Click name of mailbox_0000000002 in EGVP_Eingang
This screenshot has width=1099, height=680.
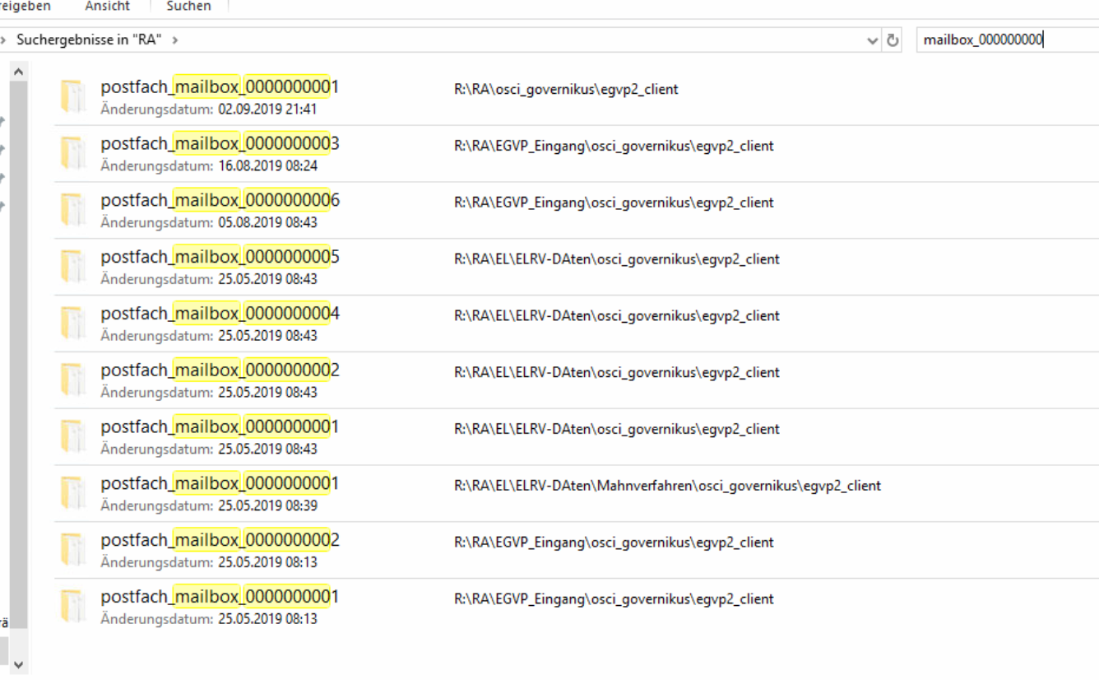click(220, 540)
